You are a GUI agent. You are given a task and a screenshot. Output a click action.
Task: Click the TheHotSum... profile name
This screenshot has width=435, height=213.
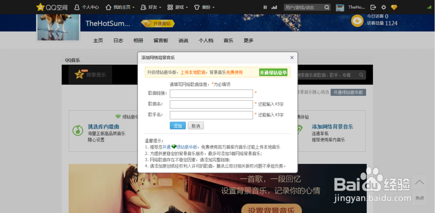point(107,23)
